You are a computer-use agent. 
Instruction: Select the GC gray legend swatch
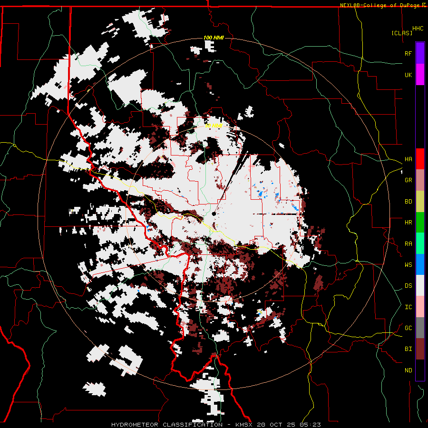point(420,328)
